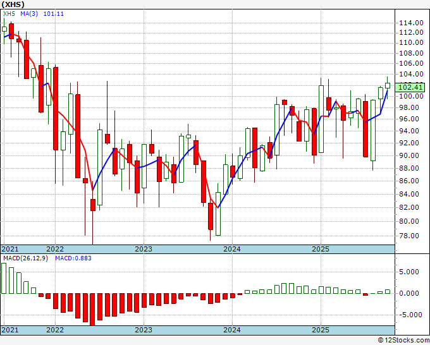Click the 92.00 price axis label
Screen dimensions: 430x345
pyautogui.click(x=409, y=143)
